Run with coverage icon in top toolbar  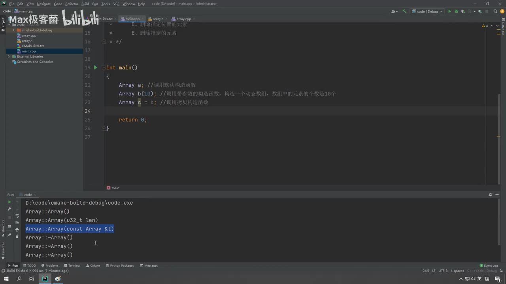[x=463, y=11]
